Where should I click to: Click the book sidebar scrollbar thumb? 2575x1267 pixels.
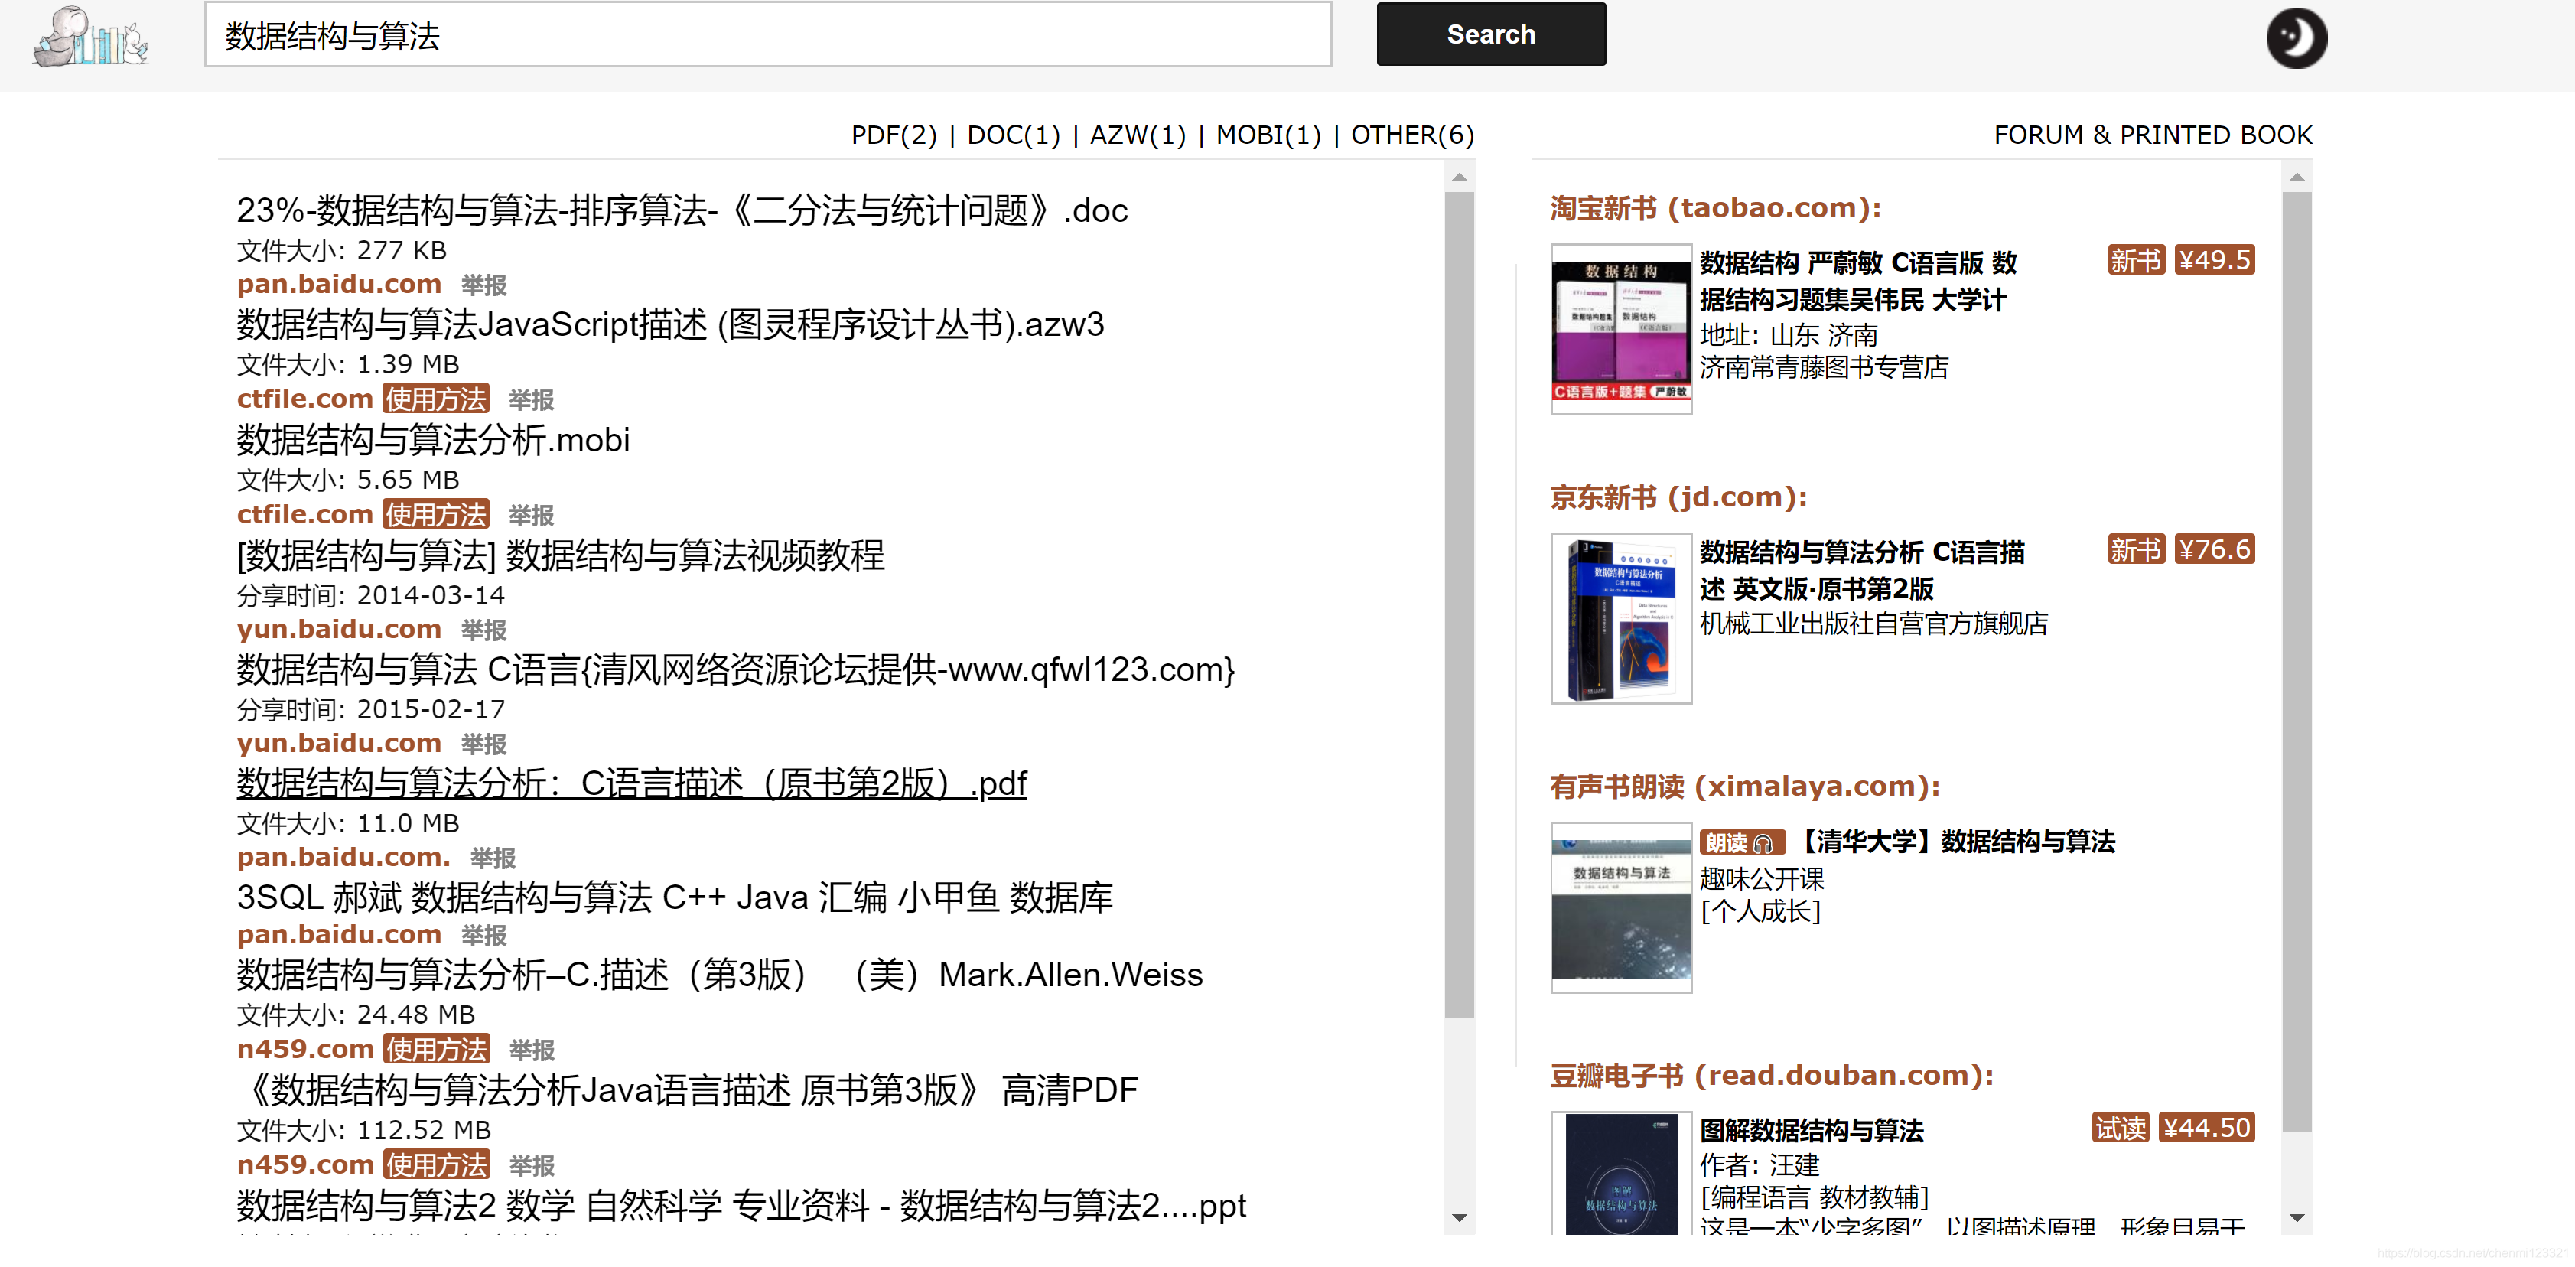[x=2297, y=662]
